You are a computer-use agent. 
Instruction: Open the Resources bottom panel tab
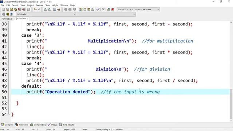(22, 125)
